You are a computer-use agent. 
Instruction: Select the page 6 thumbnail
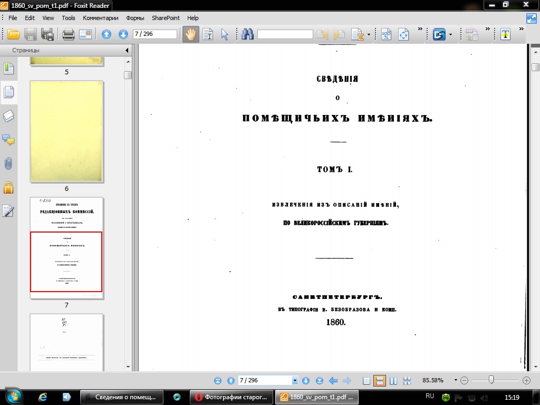66,131
